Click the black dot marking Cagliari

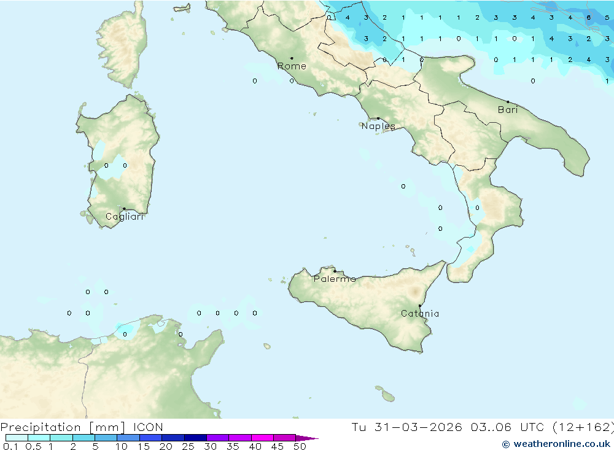[x=124, y=209]
